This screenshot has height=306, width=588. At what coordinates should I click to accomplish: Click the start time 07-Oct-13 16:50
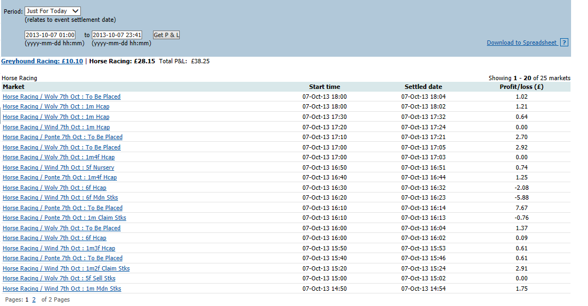(325, 167)
